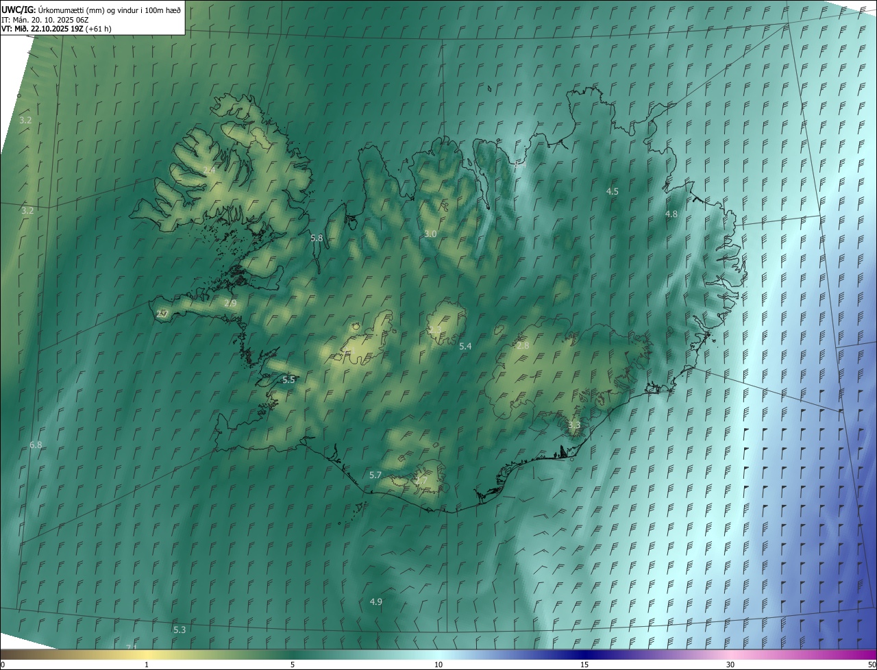This screenshot has height=670, width=877.
Task: Click the 15 label on the color scale
Action: point(584,665)
